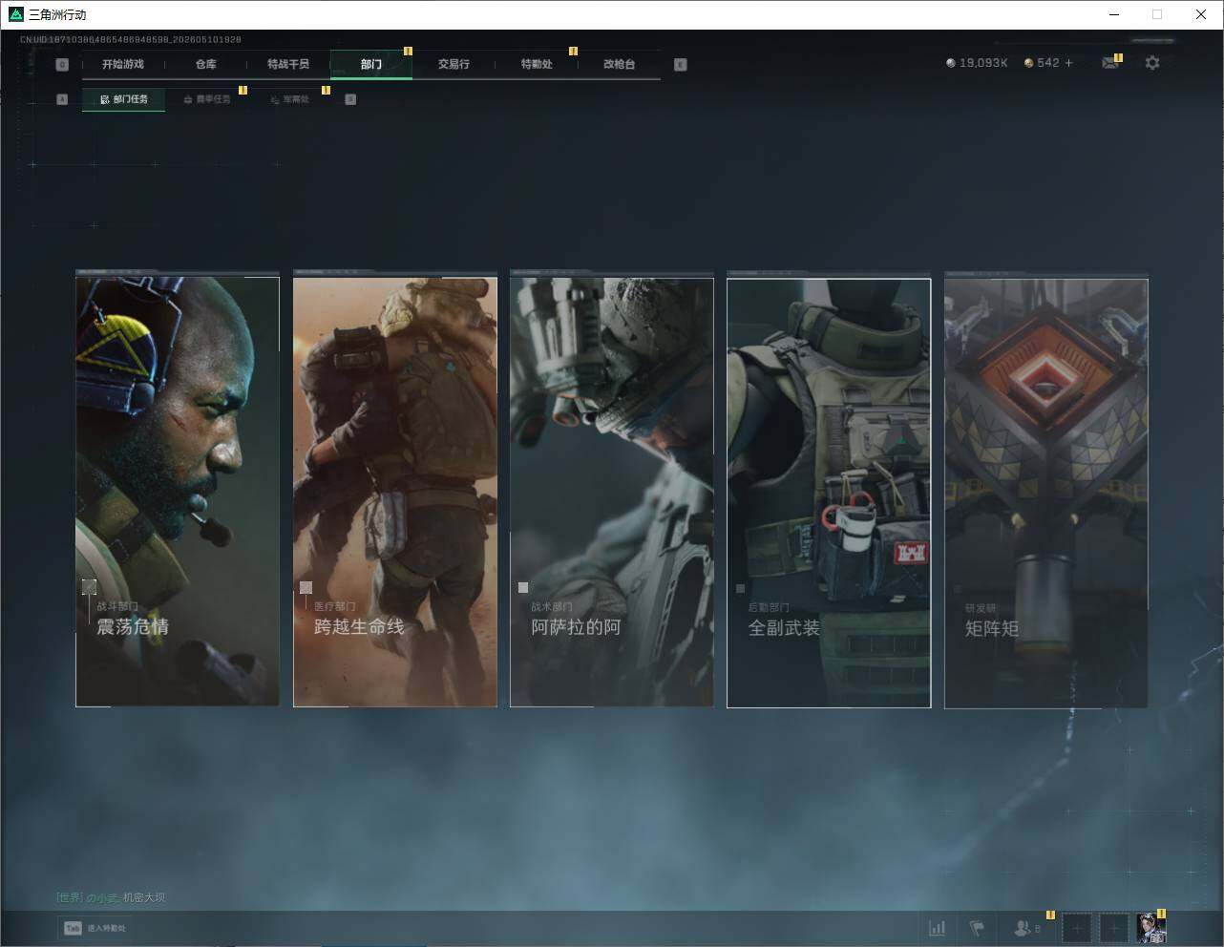
Task: Open settings via the gear icon
Action: point(1152,63)
